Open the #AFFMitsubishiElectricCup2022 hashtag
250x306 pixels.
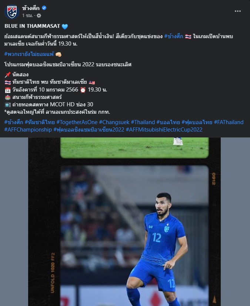coord(164,130)
